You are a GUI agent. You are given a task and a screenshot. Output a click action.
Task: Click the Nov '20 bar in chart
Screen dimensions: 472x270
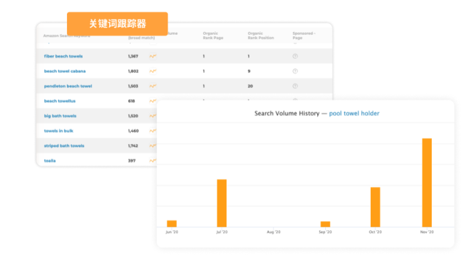426,182
